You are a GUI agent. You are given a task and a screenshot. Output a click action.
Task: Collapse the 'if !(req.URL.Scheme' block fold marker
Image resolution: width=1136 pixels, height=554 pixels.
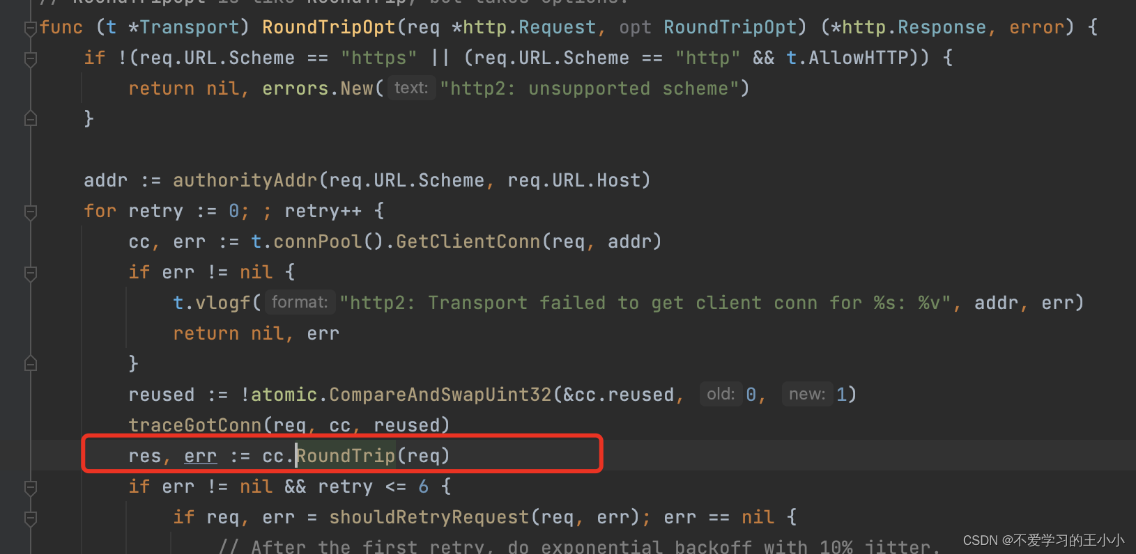pyautogui.click(x=30, y=59)
